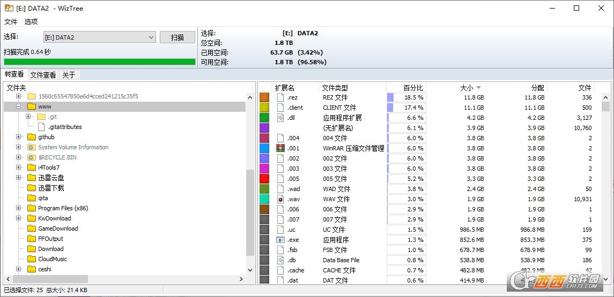Click the .exe application icon
The image size is (614, 297).
coord(280,240)
